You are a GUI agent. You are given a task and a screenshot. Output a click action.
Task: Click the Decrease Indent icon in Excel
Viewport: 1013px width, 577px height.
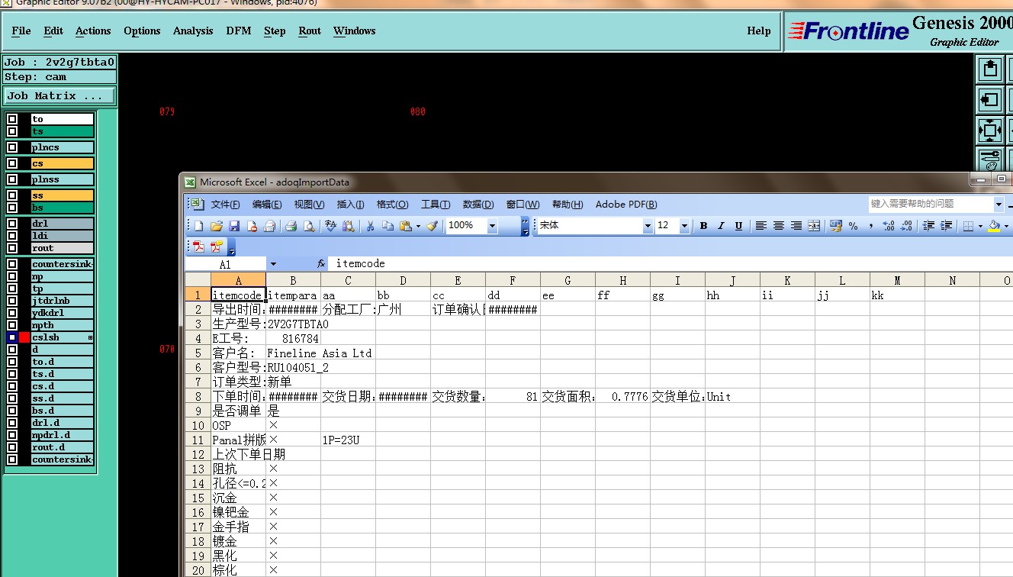[928, 226]
